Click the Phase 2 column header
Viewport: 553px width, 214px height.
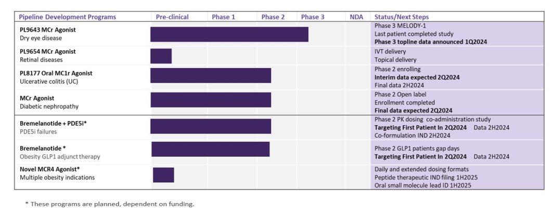[x=273, y=17]
